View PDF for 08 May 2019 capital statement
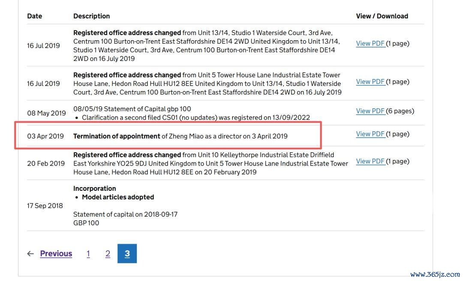463x281 pixels. [370, 111]
